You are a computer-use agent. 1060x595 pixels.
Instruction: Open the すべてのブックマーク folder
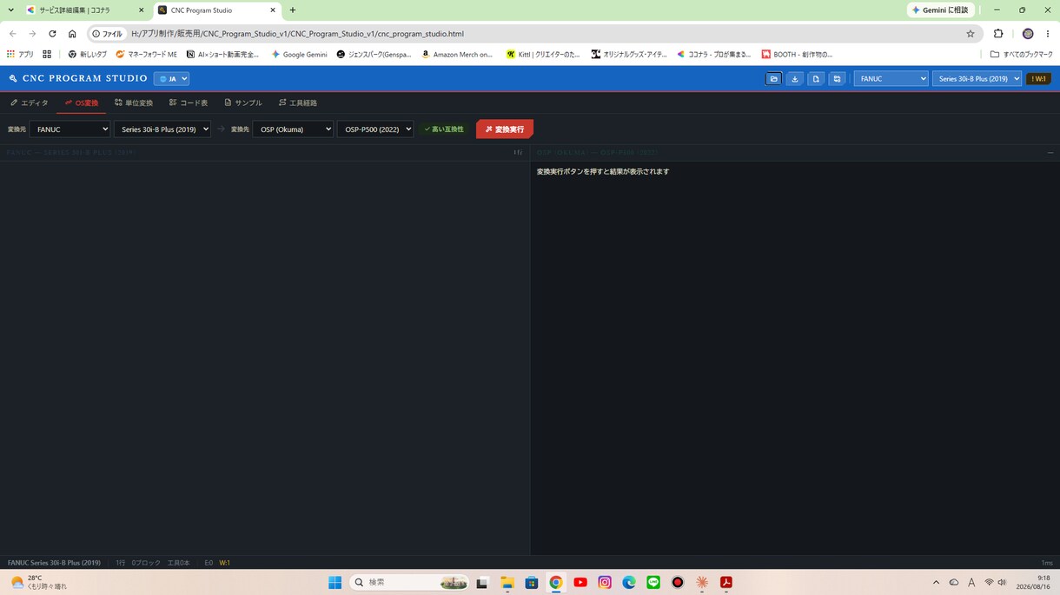coord(1022,54)
